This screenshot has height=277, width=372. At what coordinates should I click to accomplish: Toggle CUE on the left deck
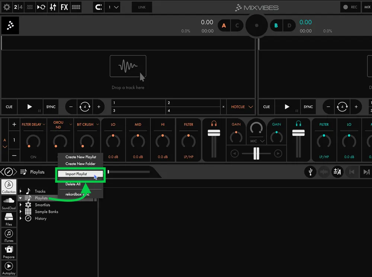pyautogui.click(x=9, y=107)
